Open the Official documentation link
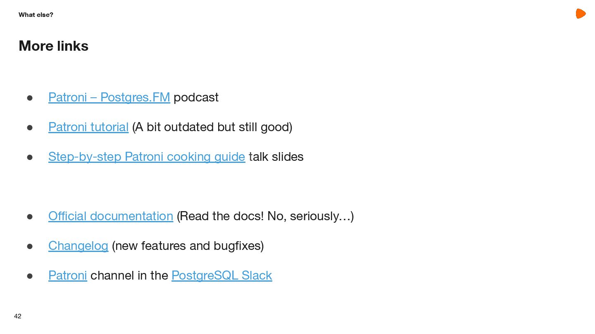This screenshot has width=595, height=334. pos(111,216)
